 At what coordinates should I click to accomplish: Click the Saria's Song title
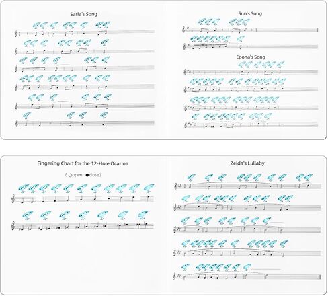84,14
